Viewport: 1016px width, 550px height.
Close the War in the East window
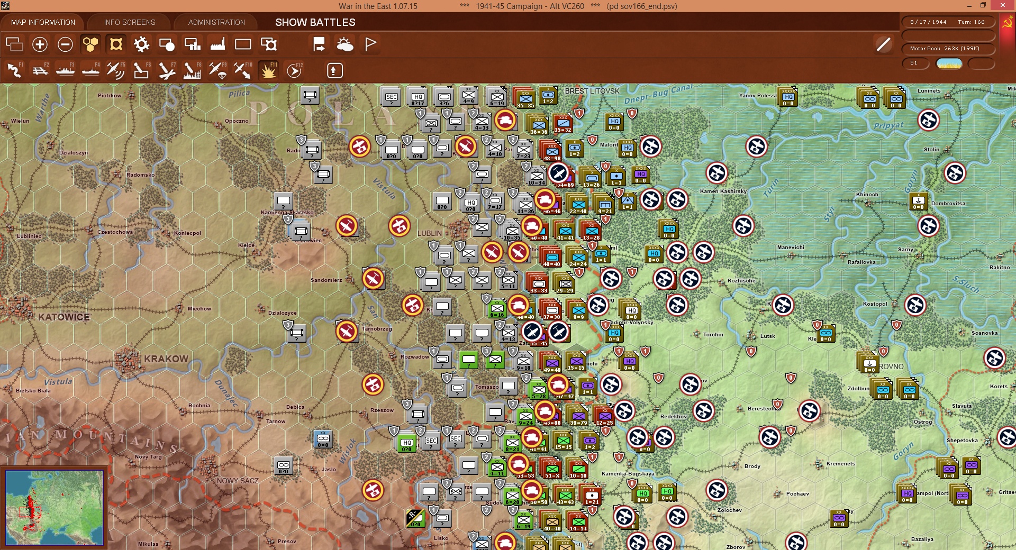pyautogui.click(x=1003, y=6)
